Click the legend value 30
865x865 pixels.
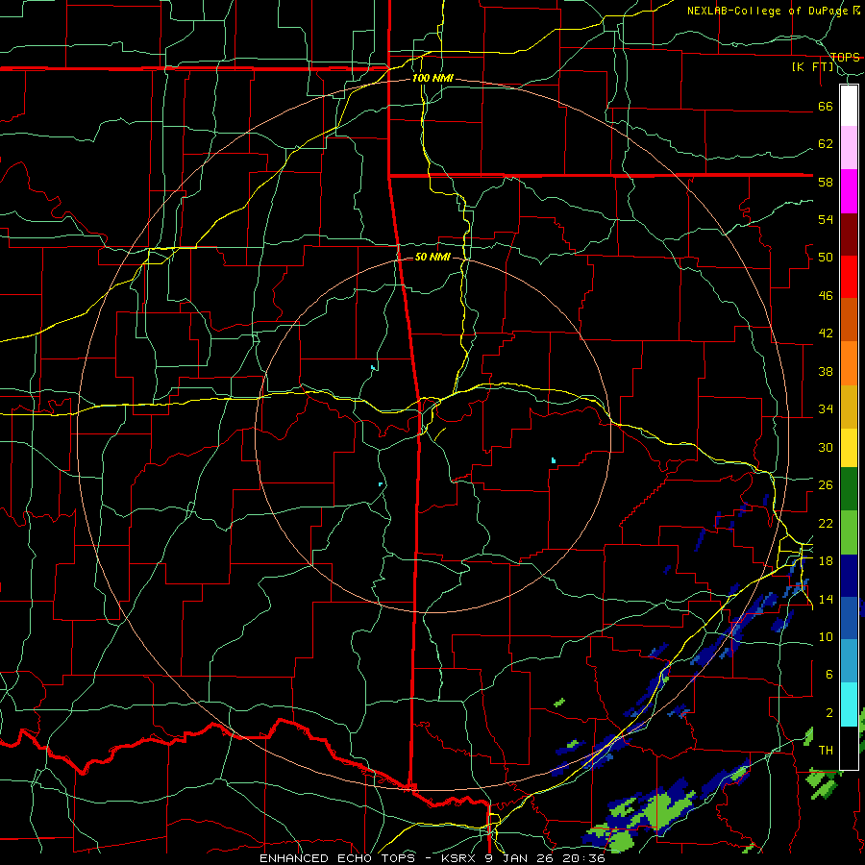826,447
